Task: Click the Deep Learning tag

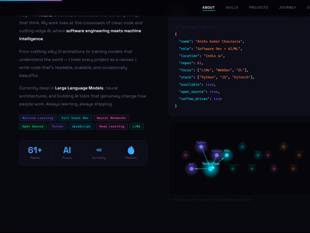Action: (112, 126)
